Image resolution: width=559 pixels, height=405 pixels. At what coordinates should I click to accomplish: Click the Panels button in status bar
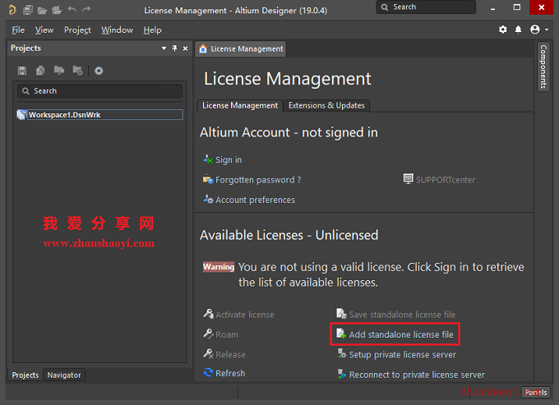(x=535, y=392)
